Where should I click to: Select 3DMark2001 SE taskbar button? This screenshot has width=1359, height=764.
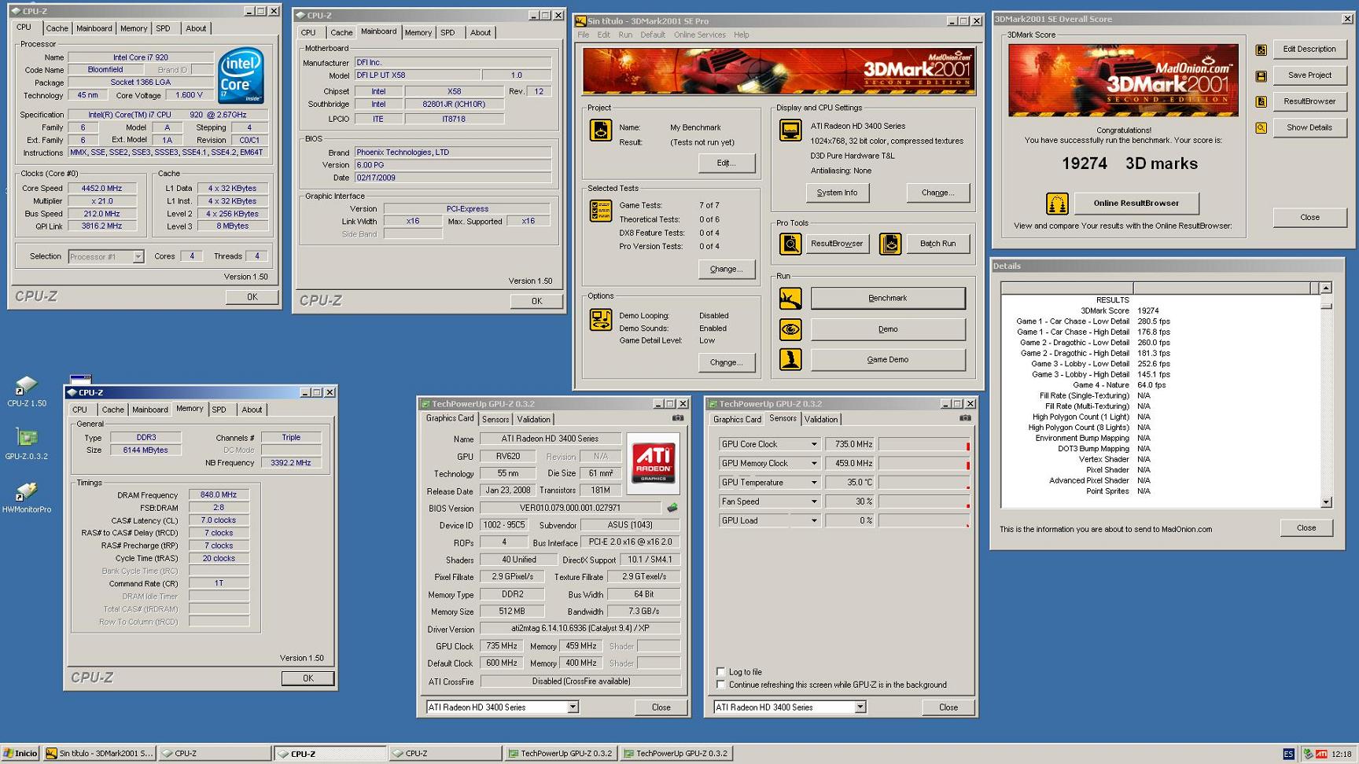pyautogui.click(x=99, y=754)
